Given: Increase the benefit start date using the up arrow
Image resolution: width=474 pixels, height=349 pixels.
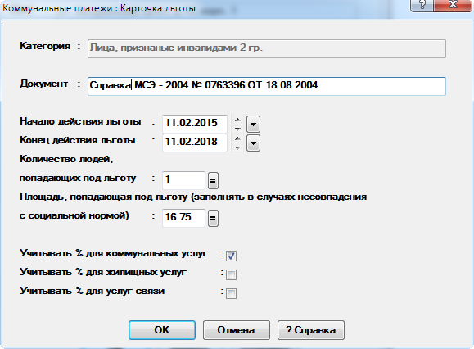Looking at the screenshot, I should tap(238, 120).
